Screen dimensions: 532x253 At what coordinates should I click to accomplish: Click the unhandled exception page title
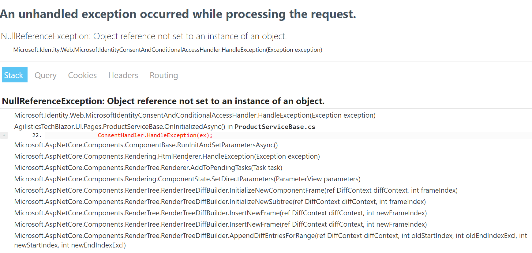(178, 14)
